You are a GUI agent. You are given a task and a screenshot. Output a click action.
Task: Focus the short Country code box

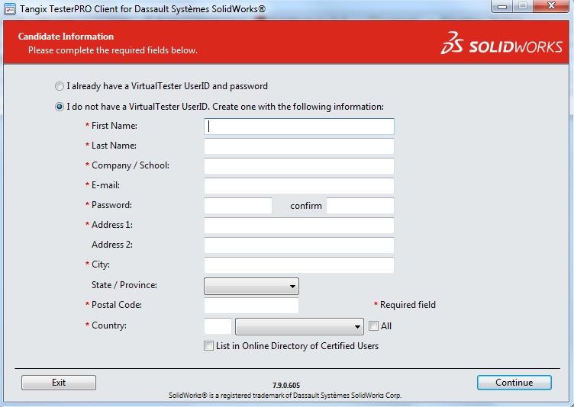coord(218,326)
